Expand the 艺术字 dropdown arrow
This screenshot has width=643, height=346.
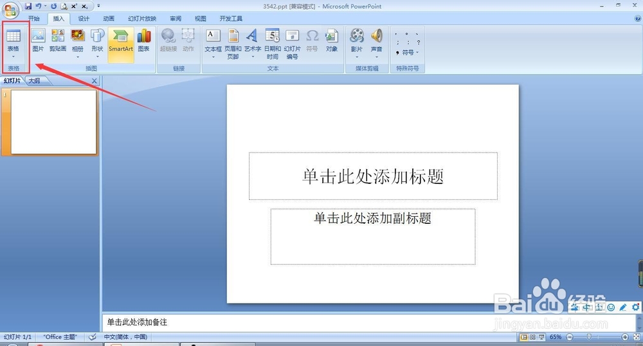[253, 57]
